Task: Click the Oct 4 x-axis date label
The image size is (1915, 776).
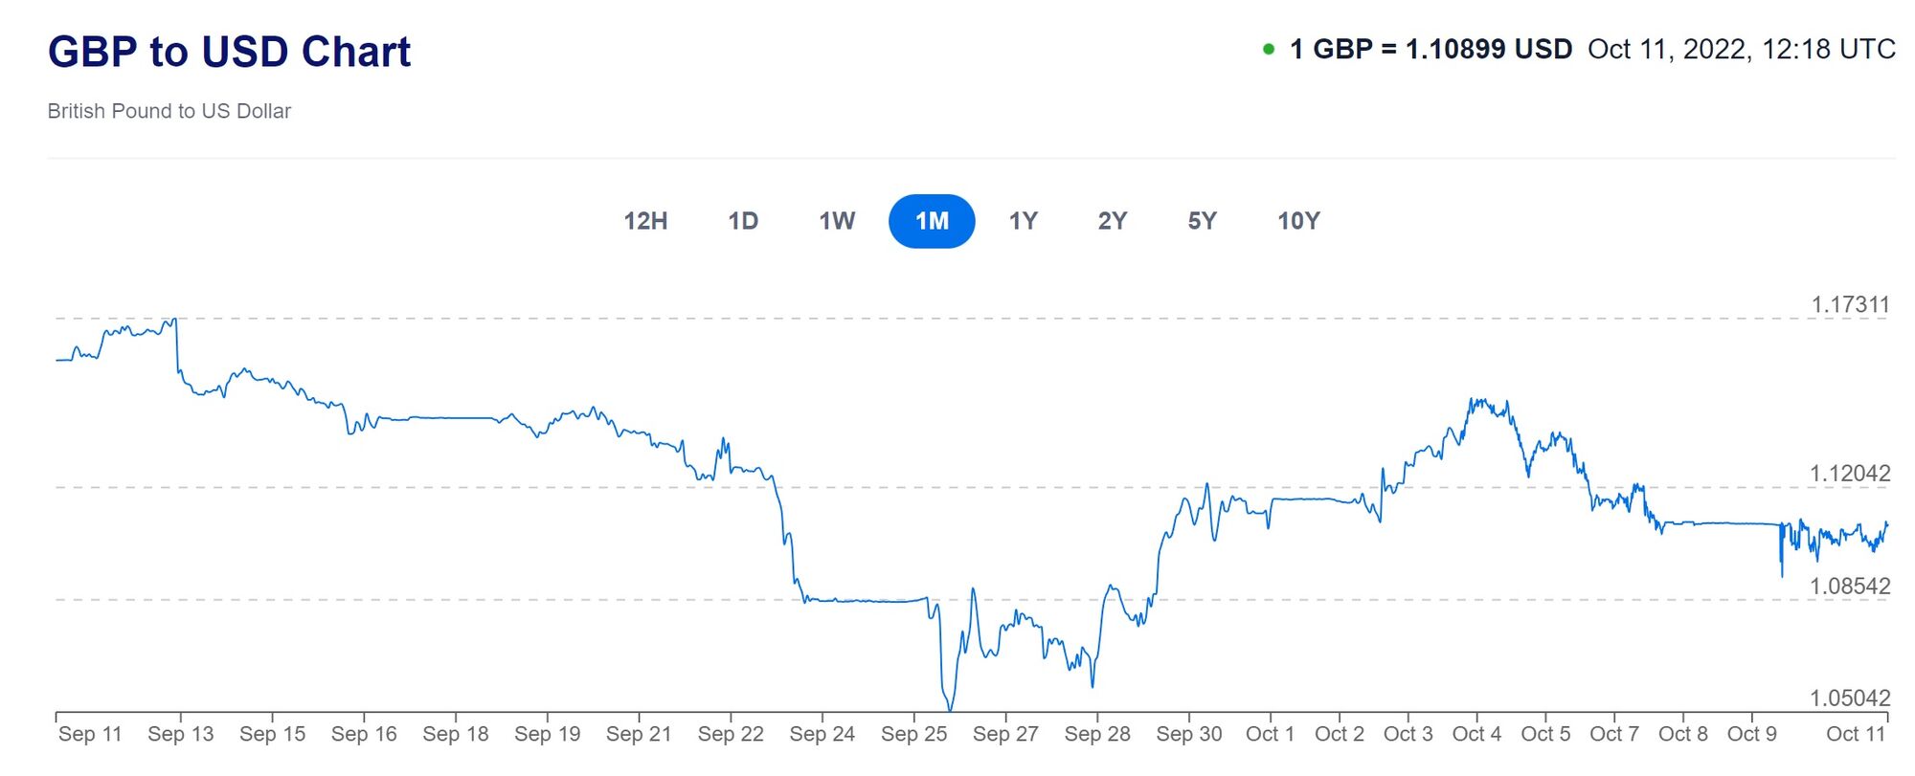Action: click(x=1476, y=734)
